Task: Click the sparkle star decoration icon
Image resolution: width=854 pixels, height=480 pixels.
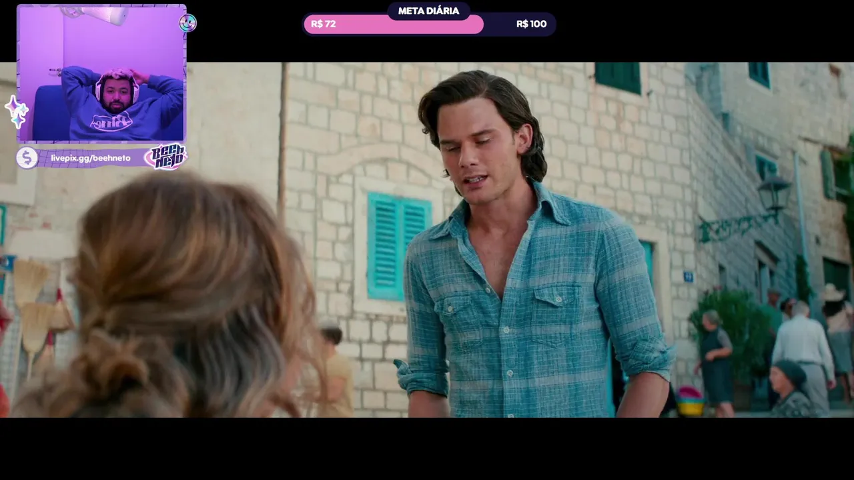Action: 17,111
